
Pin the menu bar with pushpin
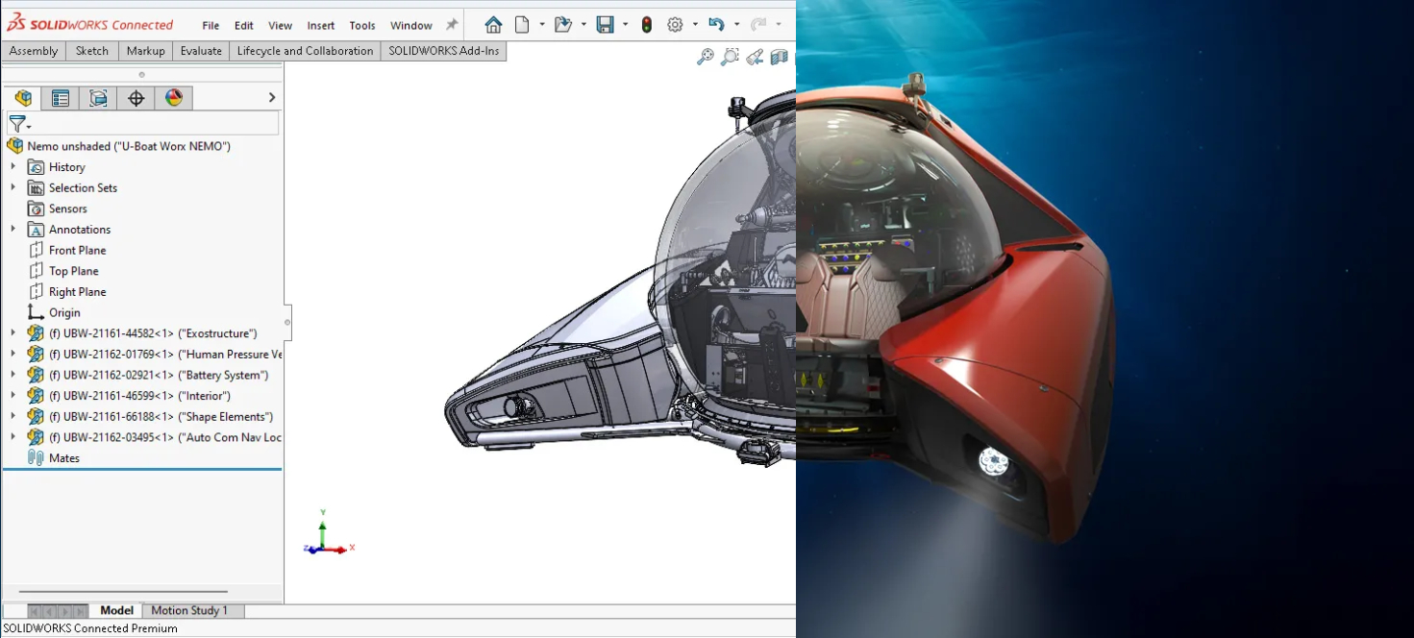coord(452,25)
